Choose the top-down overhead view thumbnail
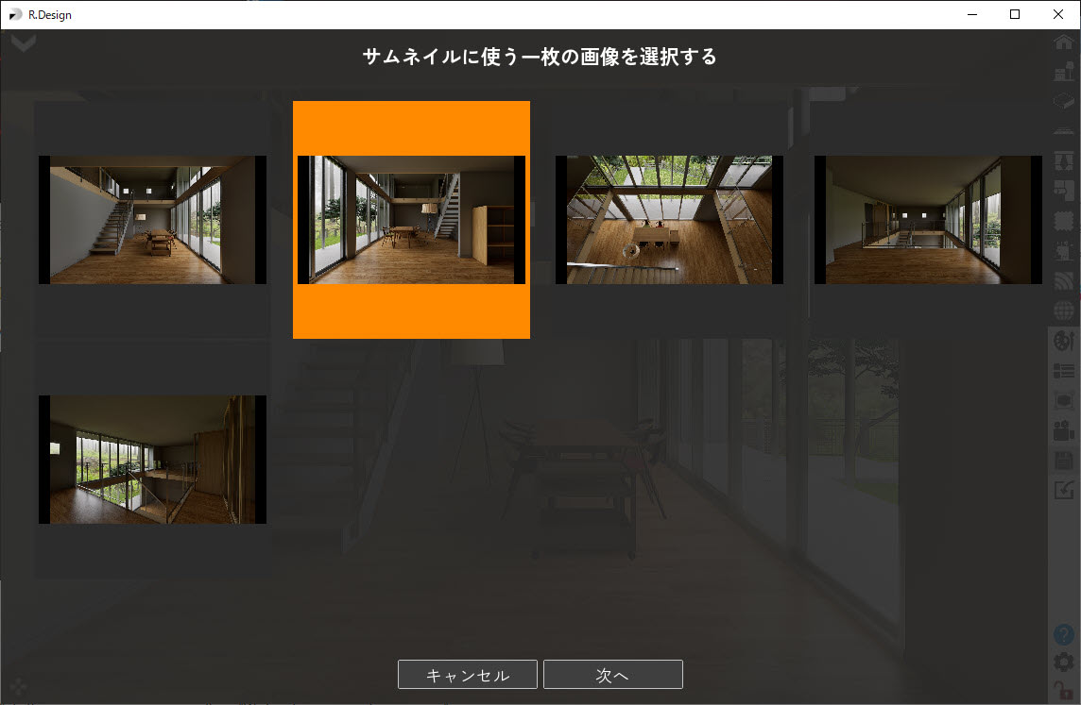This screenshot has height=705, width=1081. pos(669,220)
